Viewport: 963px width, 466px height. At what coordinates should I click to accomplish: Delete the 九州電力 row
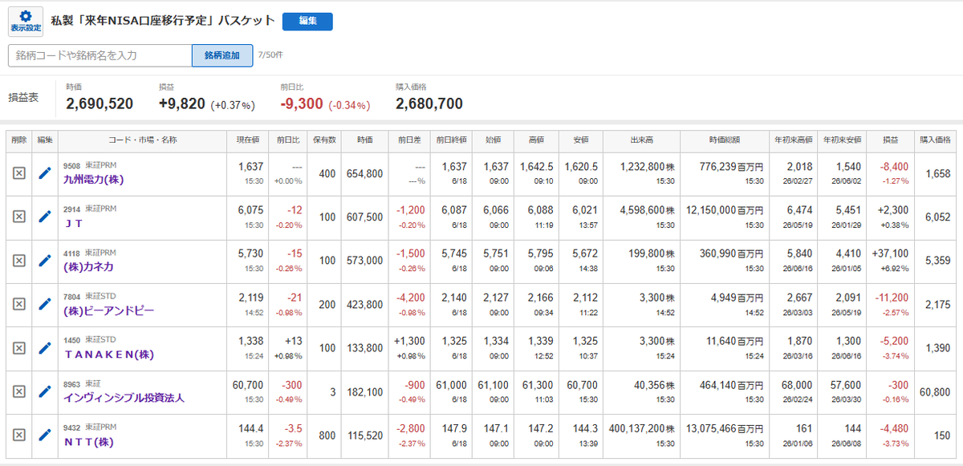pyautogui.click(x=19, y=173)
